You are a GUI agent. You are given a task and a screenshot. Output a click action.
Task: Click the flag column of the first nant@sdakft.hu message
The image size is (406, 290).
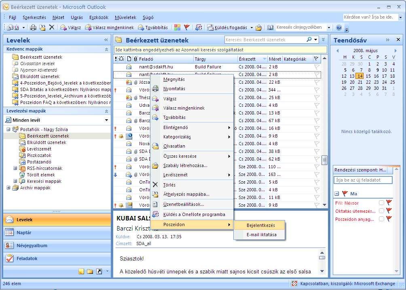pyautogui.click(x=317, y=67)
